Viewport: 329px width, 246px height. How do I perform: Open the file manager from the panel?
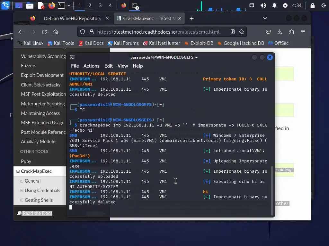pos(30,5)
